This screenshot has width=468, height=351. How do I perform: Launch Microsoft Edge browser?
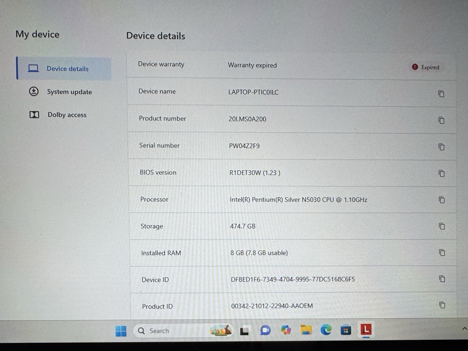click(326, 330)
